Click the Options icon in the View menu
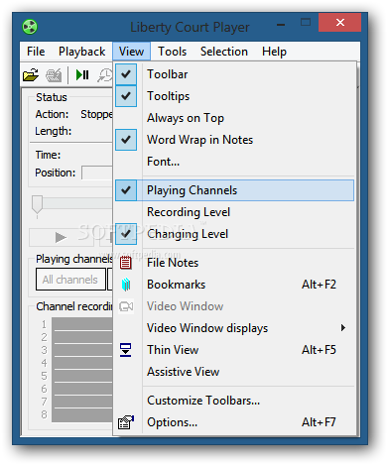This screenshot has height=465, width=388. coord(126,422)
